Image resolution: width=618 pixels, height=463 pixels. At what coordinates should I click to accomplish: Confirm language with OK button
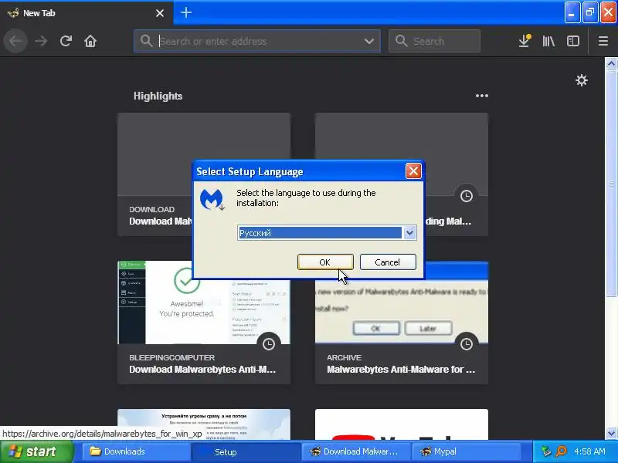[325, 262]
